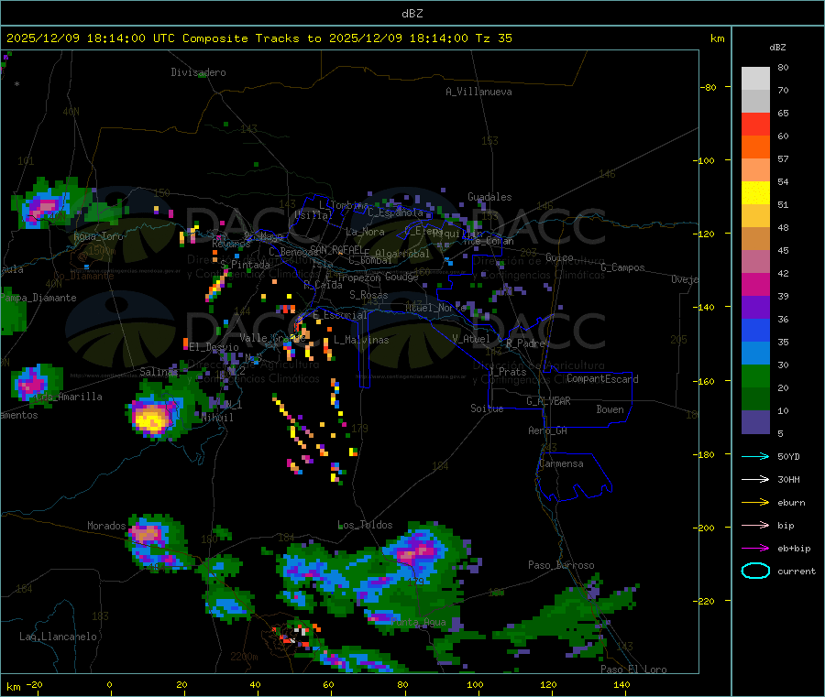Click the white 30HM arrow symbol
This screenshot has width=825, height=697.
[x=755, y=479]
